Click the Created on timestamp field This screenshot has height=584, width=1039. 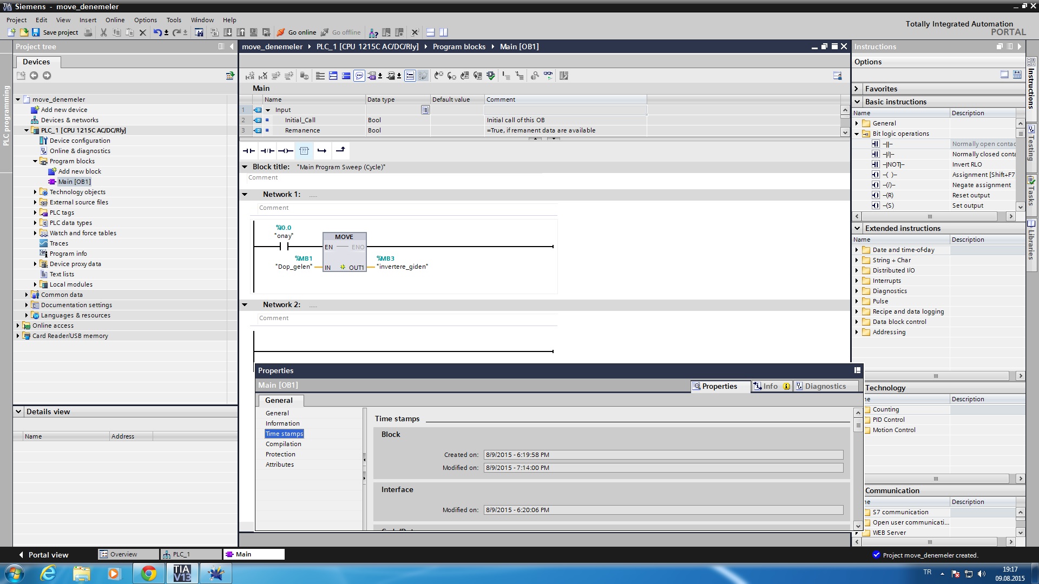click(x=663, y=455)
